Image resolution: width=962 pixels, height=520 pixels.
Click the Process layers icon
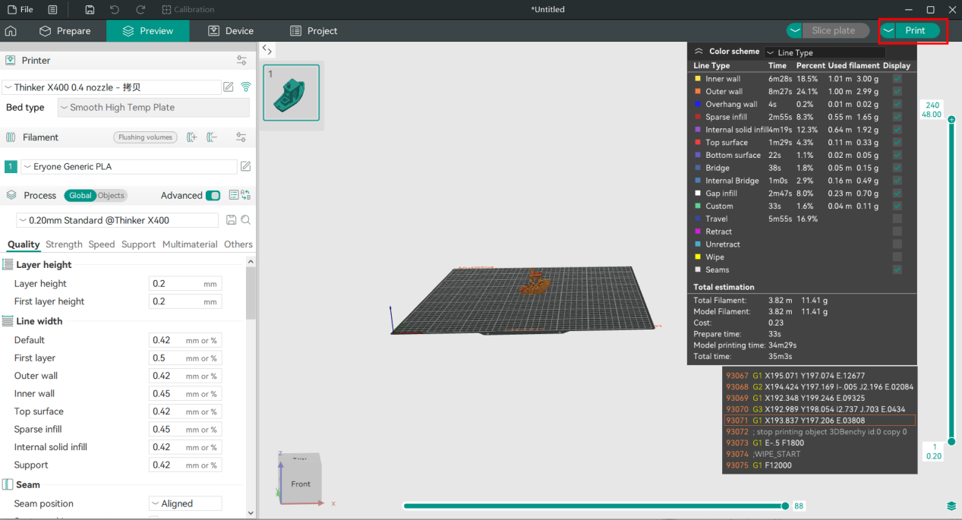(x=11, y=195)
